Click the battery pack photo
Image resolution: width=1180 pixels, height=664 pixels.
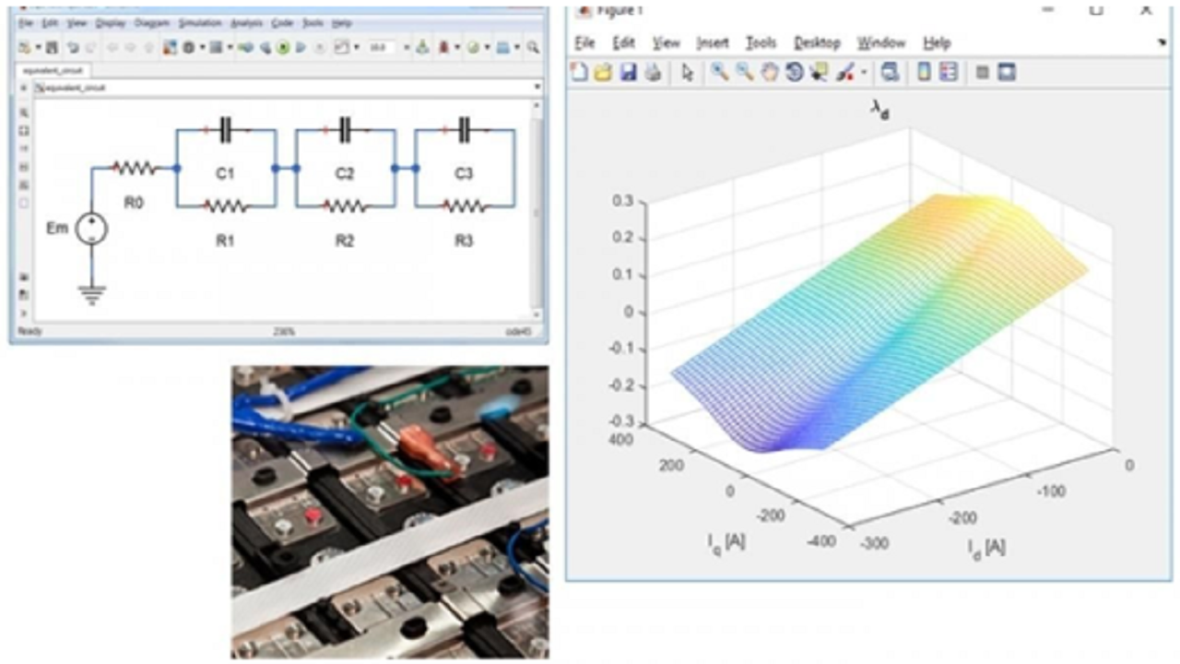point(390,511)
